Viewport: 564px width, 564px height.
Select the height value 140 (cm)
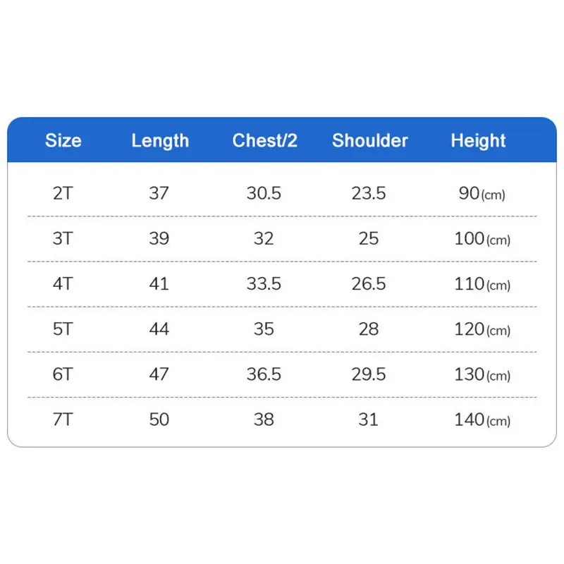[x=482, y=419]
